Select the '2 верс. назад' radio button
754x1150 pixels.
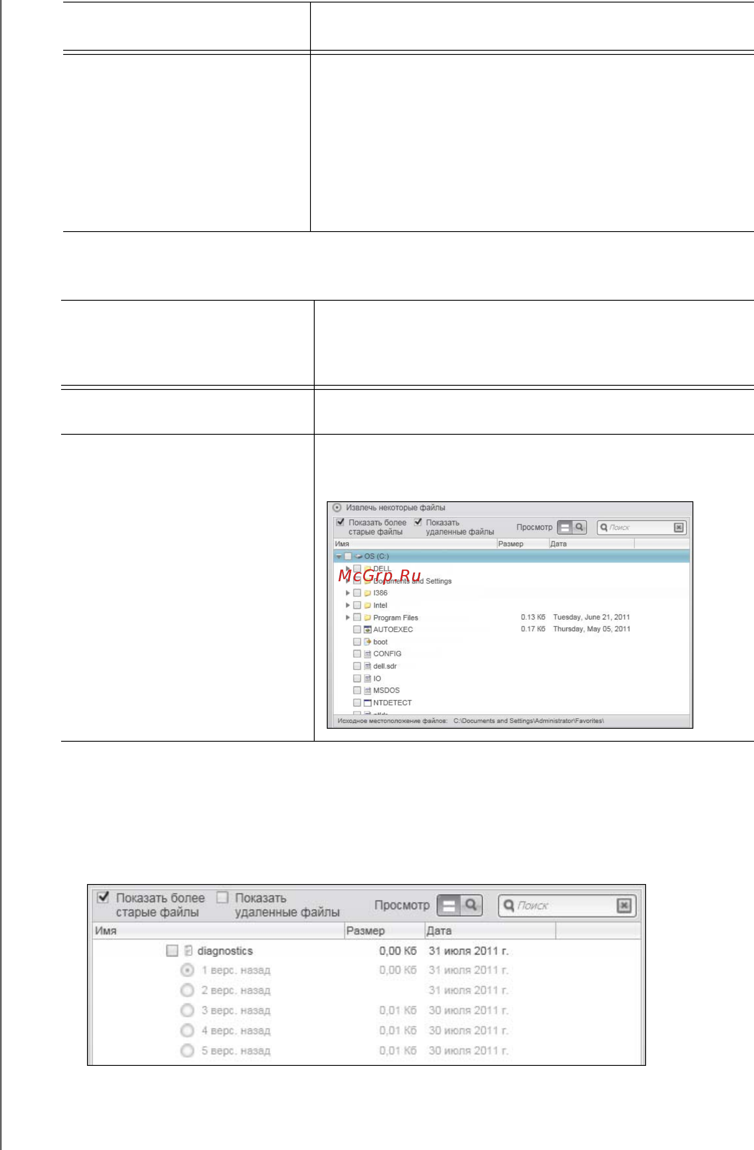(187, 990)
